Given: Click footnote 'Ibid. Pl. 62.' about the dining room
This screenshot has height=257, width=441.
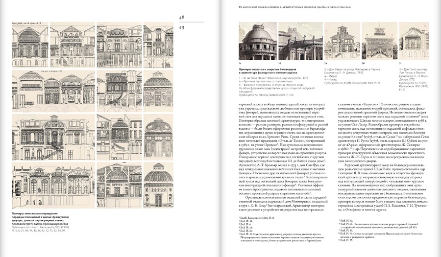Looking at the screenshot, I should (380, 226).
